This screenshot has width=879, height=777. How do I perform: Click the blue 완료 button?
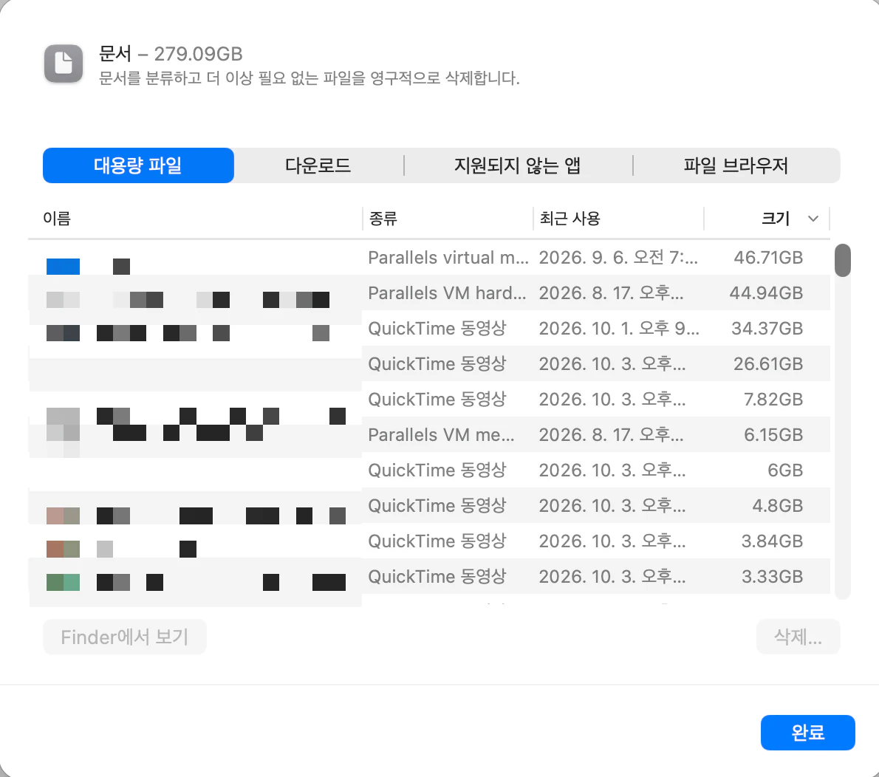pyautogui.click(x=807, y=732)
